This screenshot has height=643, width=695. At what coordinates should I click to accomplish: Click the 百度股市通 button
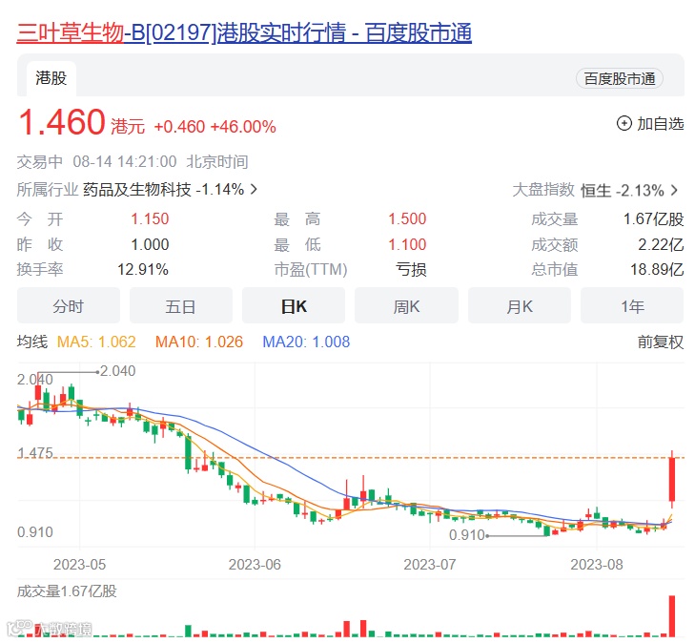(x=619, y=78)
